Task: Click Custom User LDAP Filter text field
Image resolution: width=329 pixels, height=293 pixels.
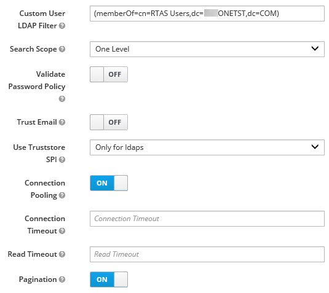Action: tap(207, 14)
